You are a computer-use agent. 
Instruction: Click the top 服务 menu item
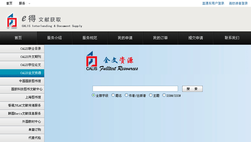coord(22,3)
